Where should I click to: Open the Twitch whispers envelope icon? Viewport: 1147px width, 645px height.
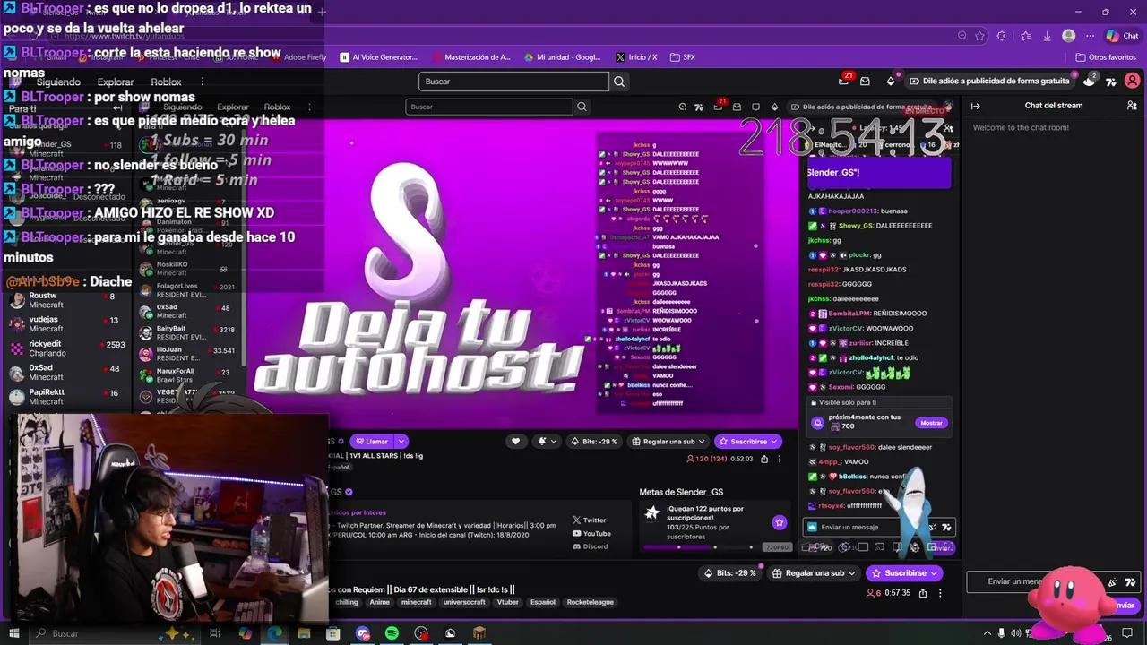pos(865,81)
